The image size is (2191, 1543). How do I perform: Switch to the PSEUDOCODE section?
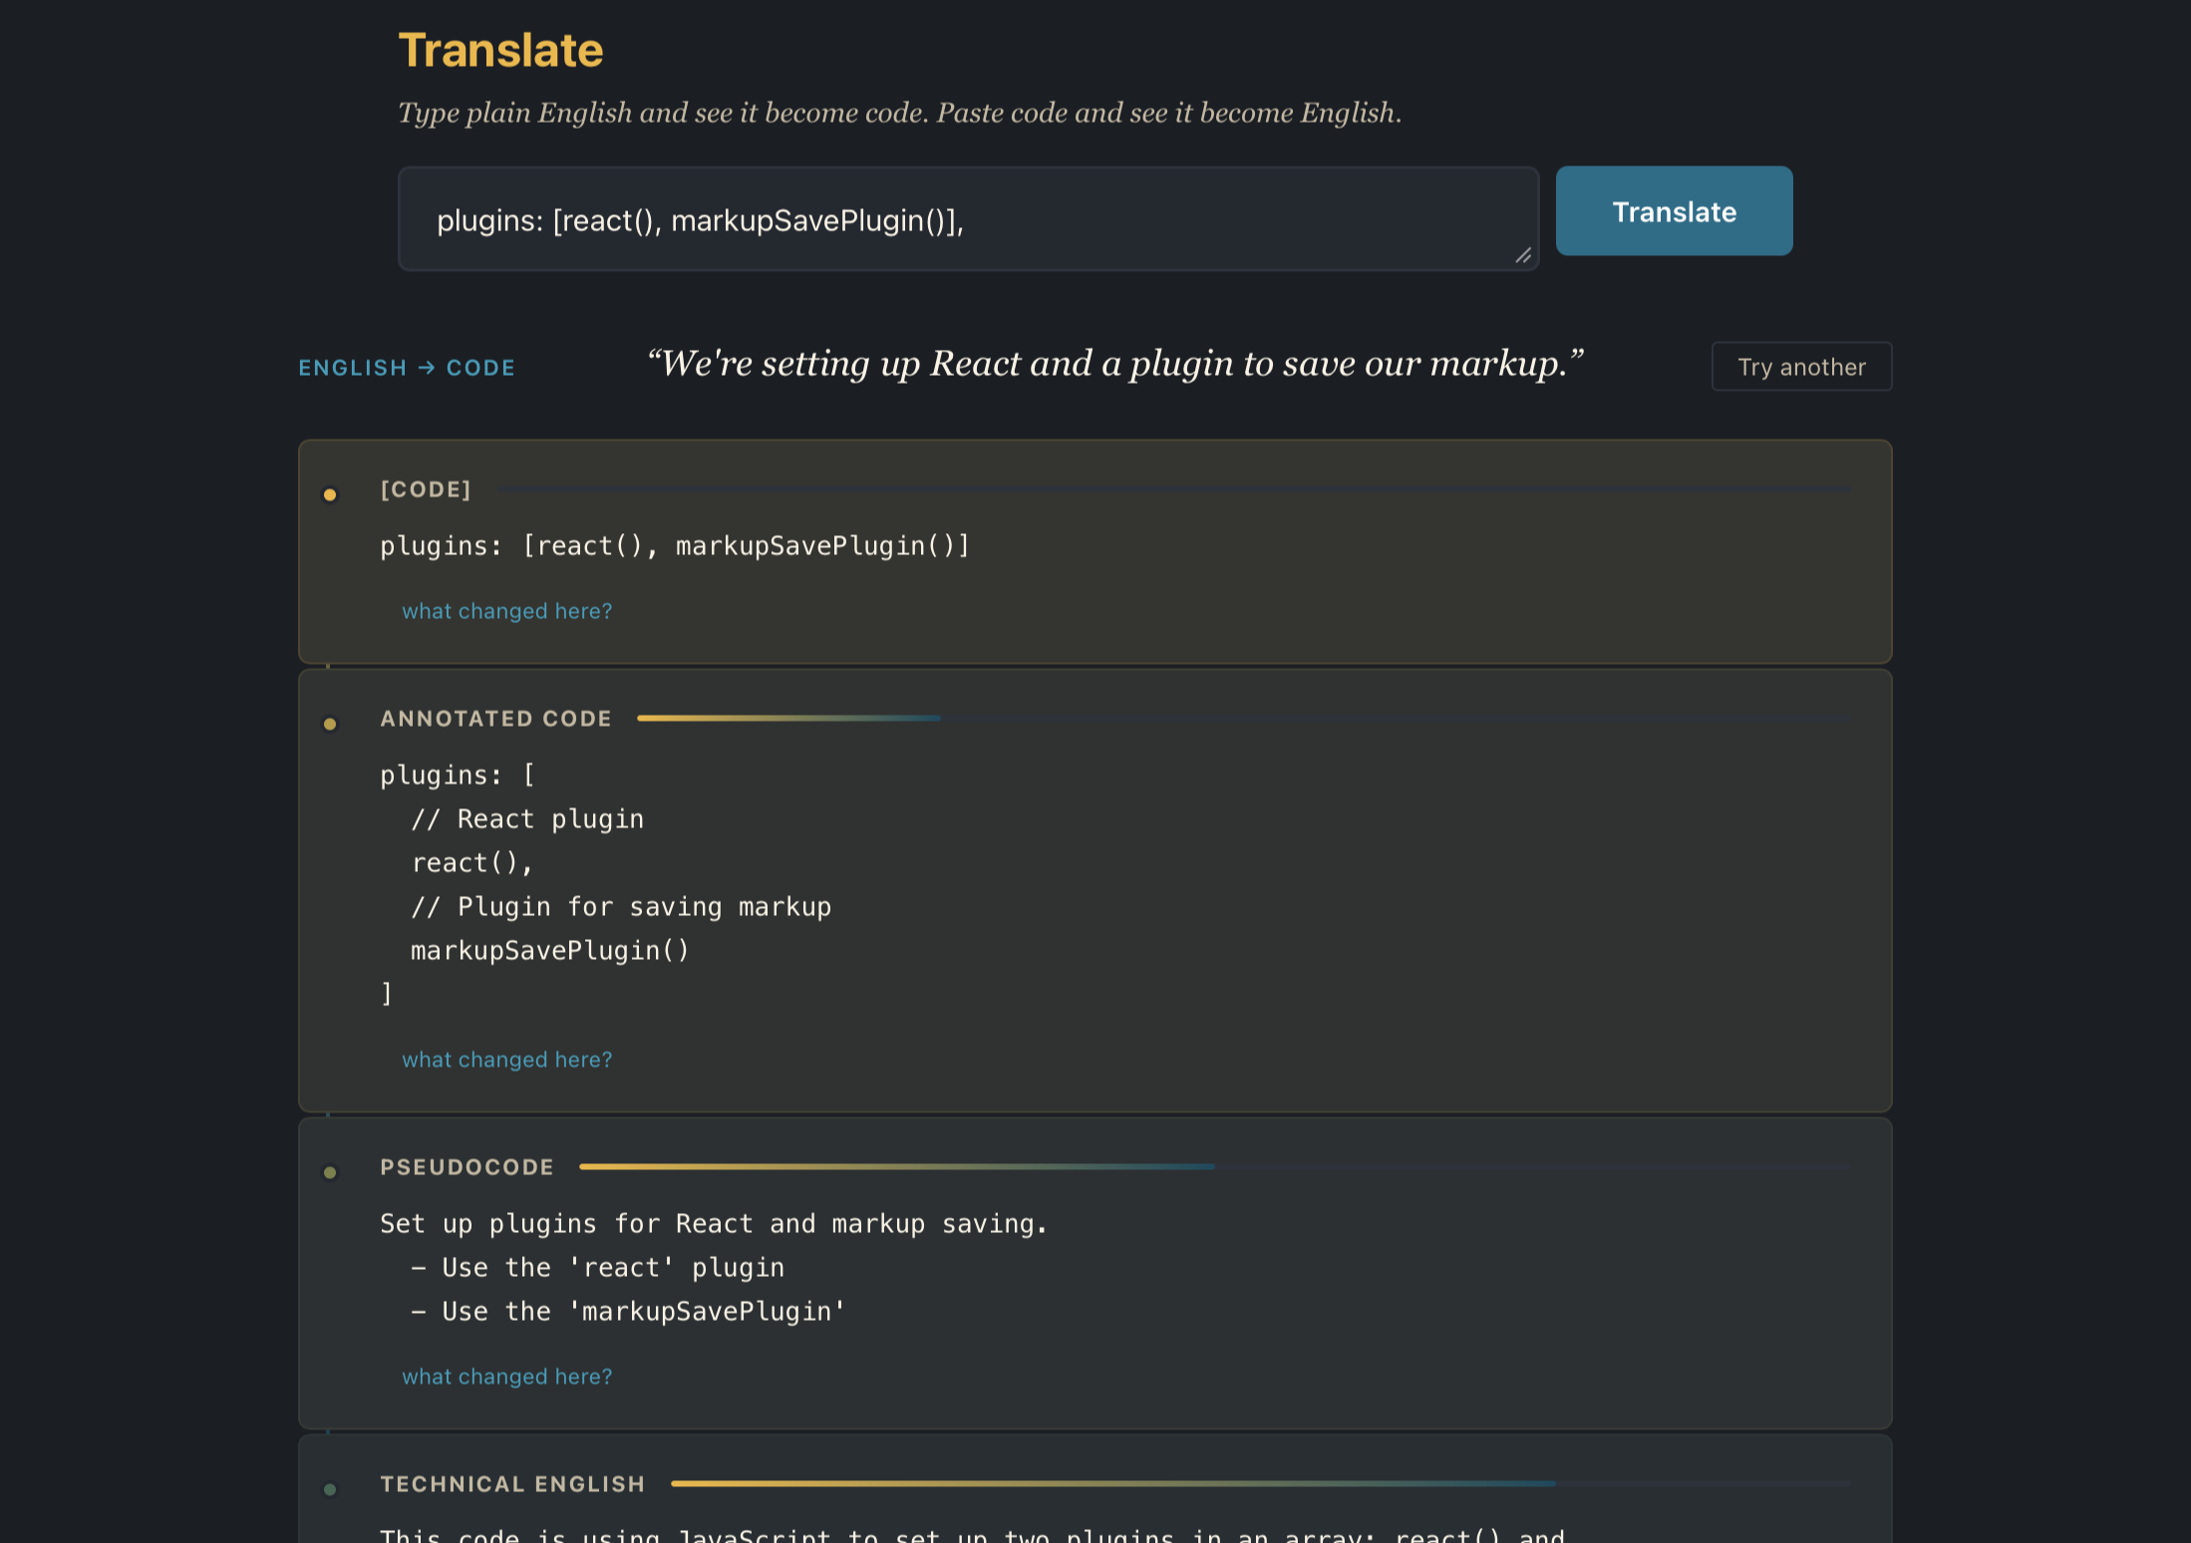coord(467,1166)
